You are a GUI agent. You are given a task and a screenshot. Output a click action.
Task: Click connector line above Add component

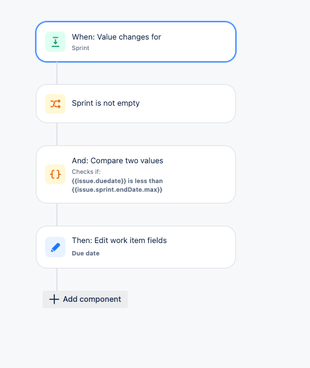57,280
